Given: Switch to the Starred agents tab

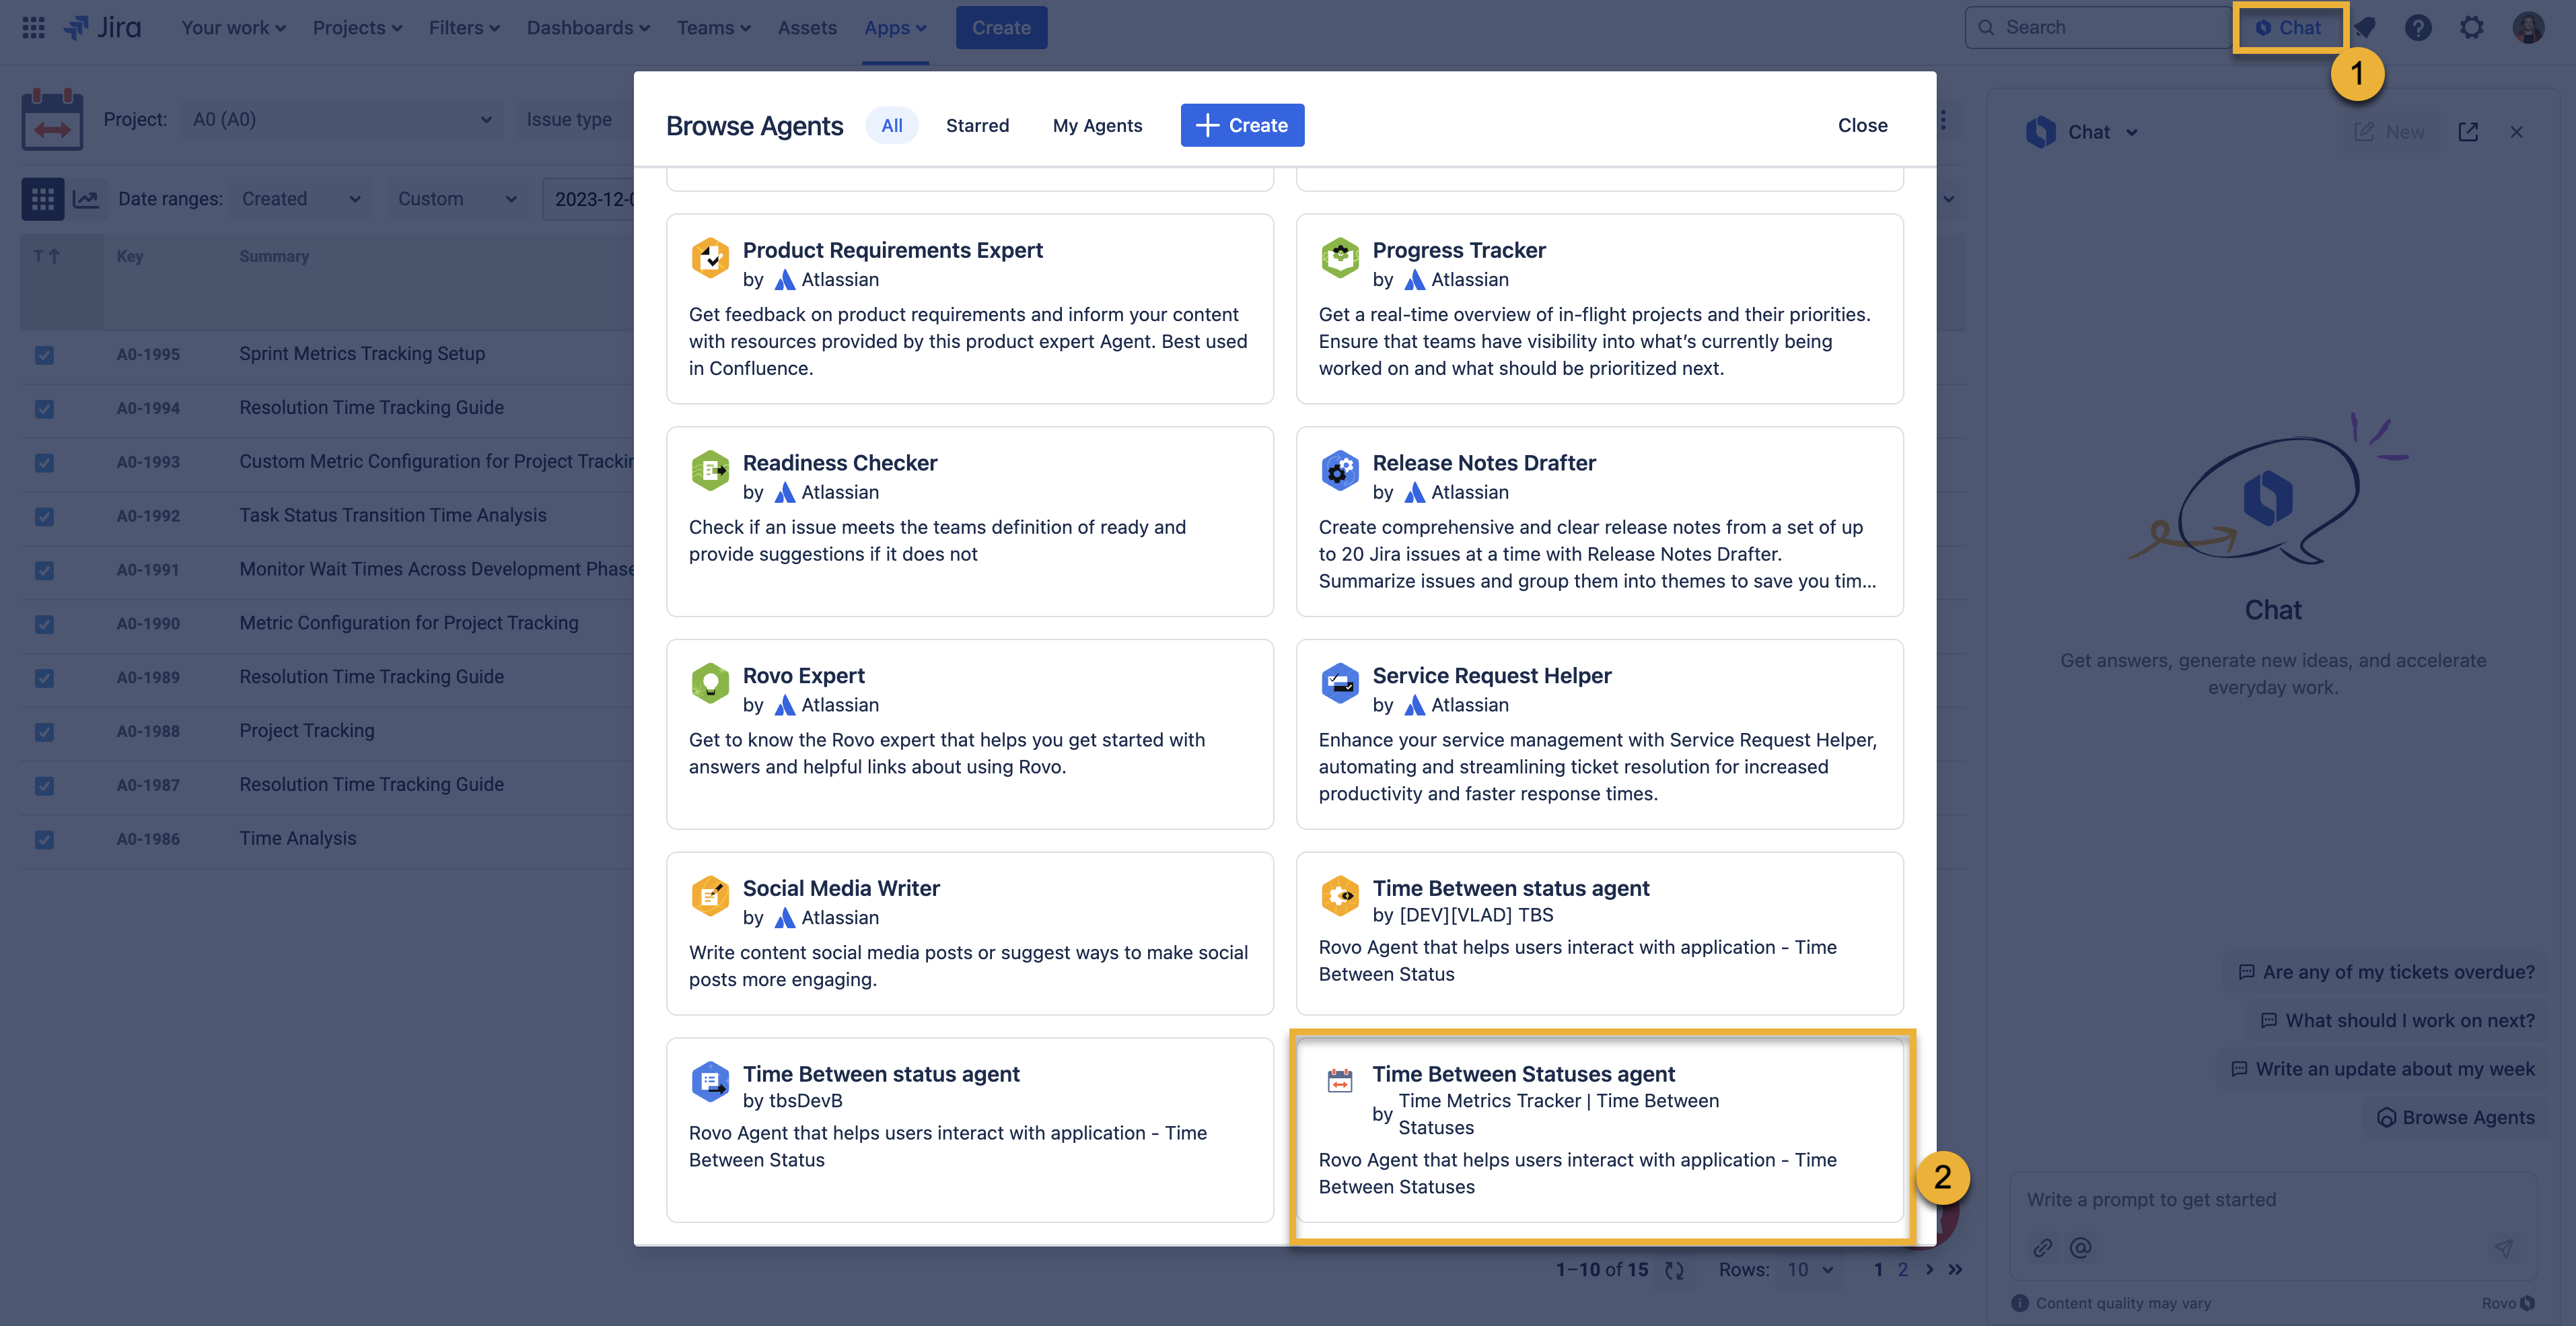Looking at the screenshot, I should [x=977, y=125].
